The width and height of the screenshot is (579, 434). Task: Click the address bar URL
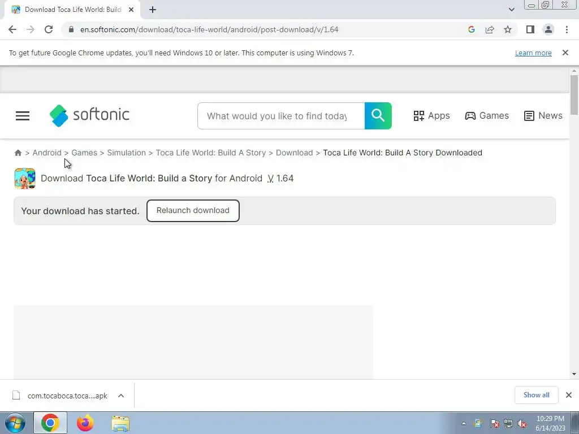coord(209,29)
